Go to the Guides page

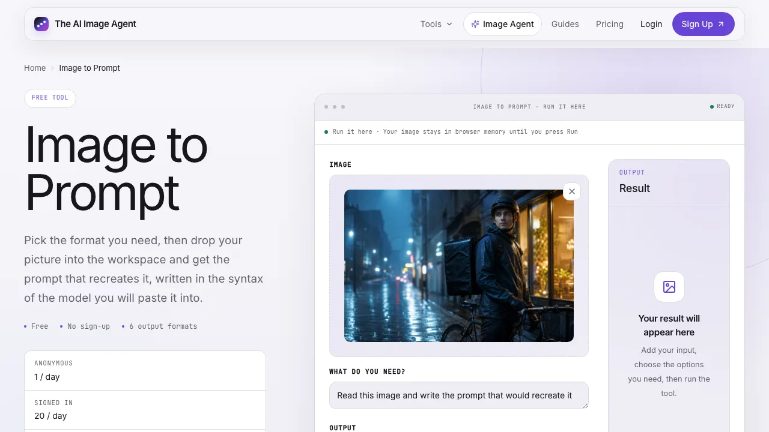coord(565,24)
